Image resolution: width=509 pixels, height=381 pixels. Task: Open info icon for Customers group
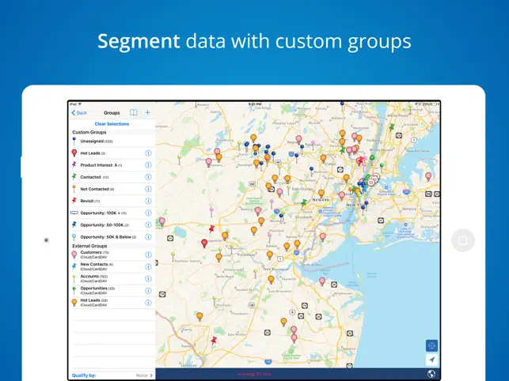[148, 255]
